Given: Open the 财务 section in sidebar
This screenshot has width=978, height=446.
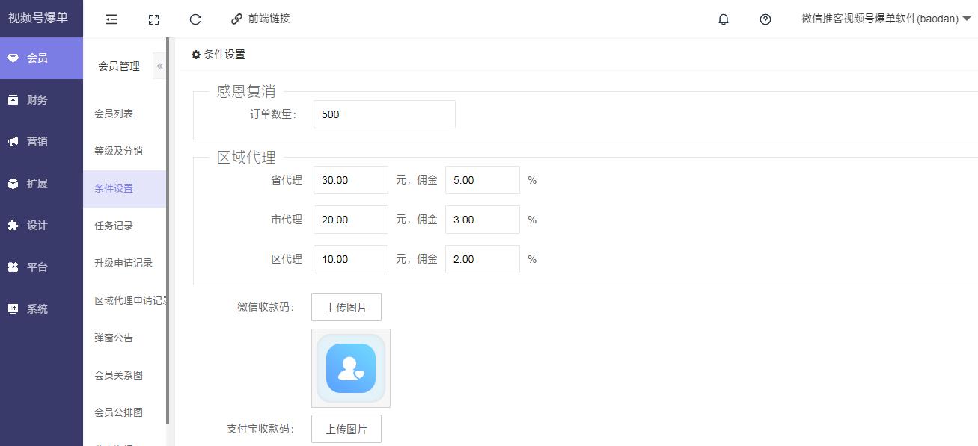Looking at the screenshot, I should click(37, 100).
